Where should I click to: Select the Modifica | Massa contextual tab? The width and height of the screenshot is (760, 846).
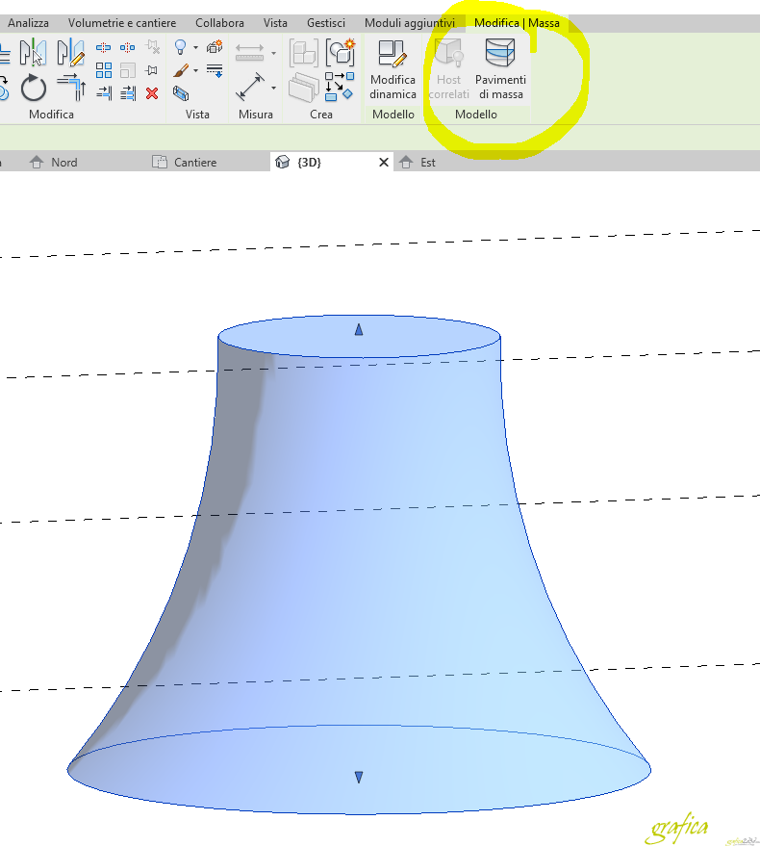[517, 23]
